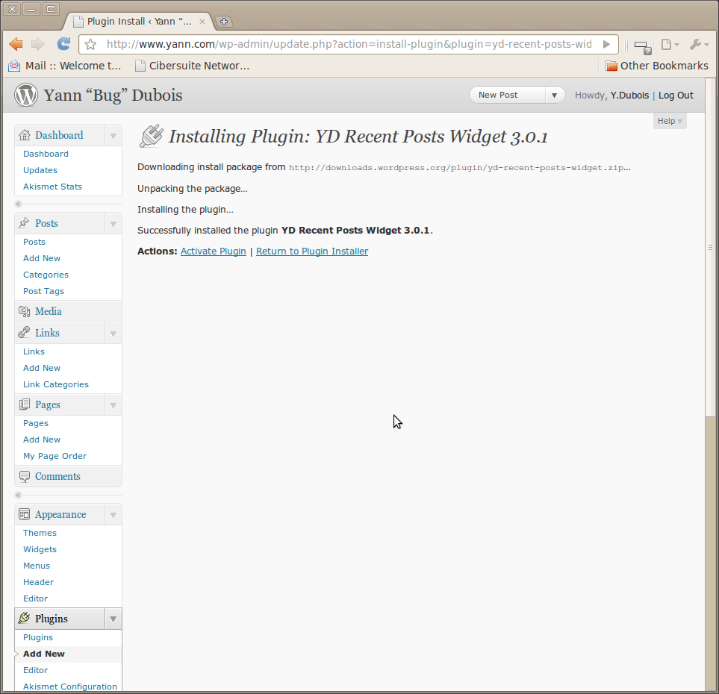Open the wrench tools menu

coord(700,45)
